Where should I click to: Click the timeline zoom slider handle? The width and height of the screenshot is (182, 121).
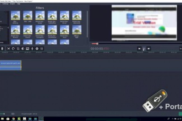pyautogui.click(x=4, y=114)
